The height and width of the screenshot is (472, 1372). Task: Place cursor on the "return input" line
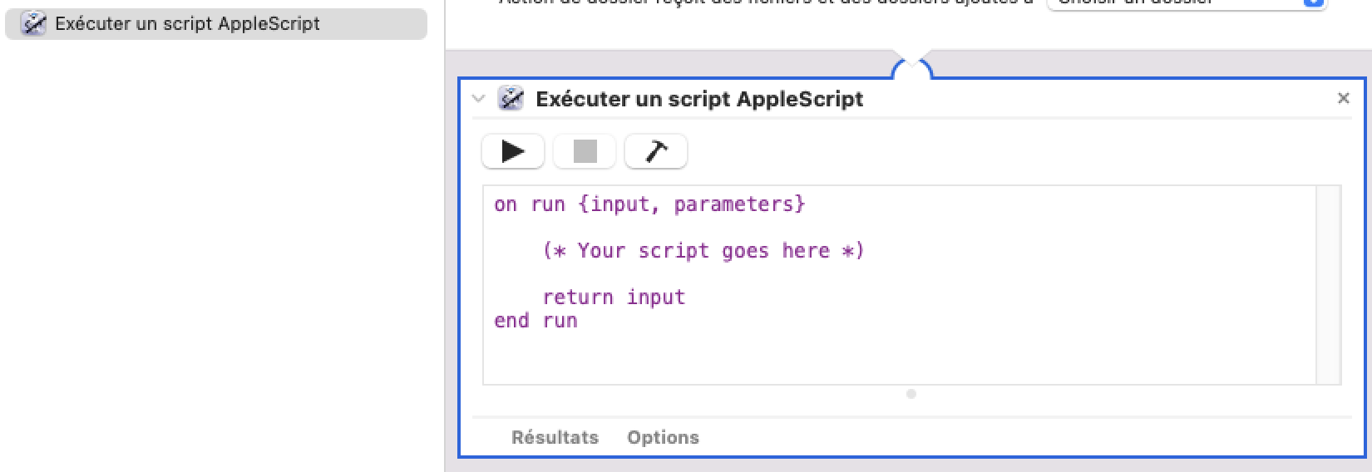coord(614,297)
